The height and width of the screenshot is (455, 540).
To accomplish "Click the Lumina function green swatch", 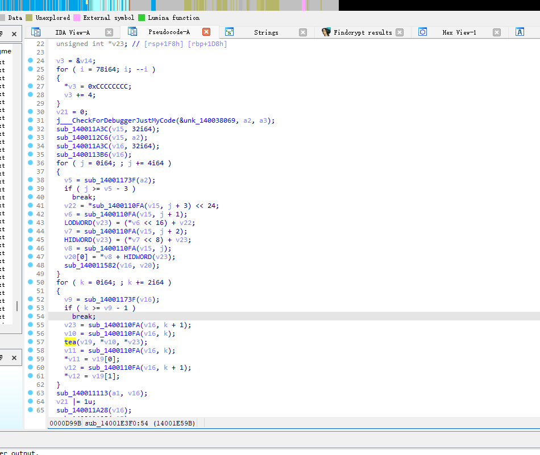I will point(141,18).
